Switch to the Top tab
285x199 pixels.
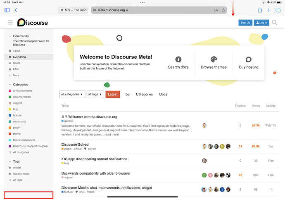(x=127, y=94)
